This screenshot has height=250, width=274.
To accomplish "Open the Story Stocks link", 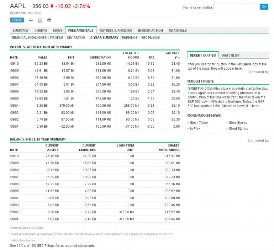I will pos(238,123).
